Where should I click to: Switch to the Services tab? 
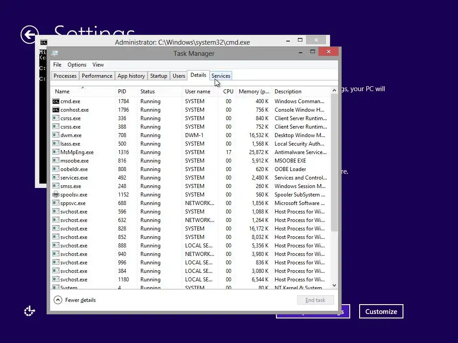221,76
